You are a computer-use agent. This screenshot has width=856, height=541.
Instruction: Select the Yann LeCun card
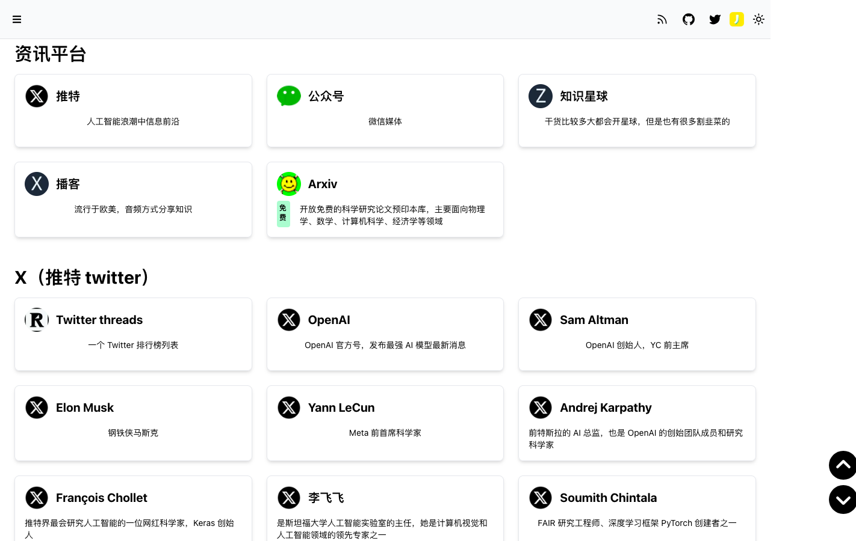click(x=385, y=423)
